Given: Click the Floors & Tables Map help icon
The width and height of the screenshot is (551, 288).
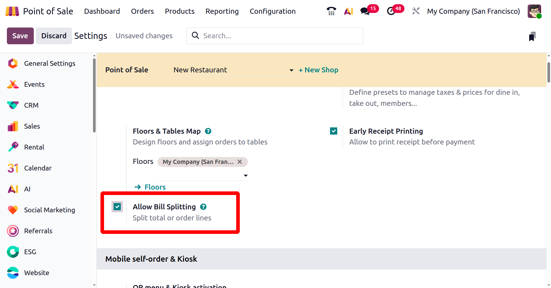Looking at the screenshot, I should 208,131.
